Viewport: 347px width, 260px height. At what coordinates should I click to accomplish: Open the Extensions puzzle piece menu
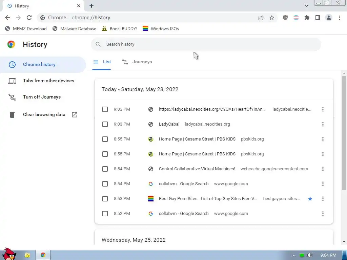pos(307,18)
